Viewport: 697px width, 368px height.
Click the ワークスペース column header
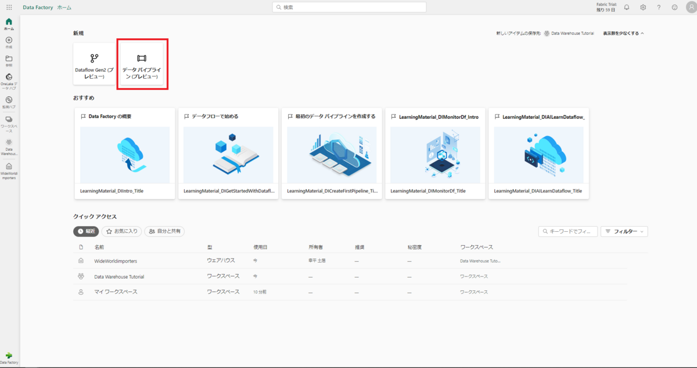tap(476, 247)
